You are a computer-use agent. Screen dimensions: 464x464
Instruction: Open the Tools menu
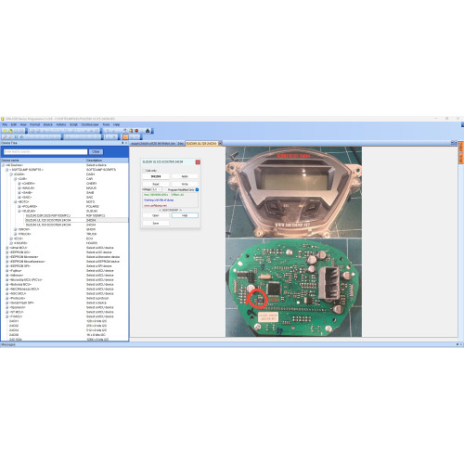(x=106, y=124)
